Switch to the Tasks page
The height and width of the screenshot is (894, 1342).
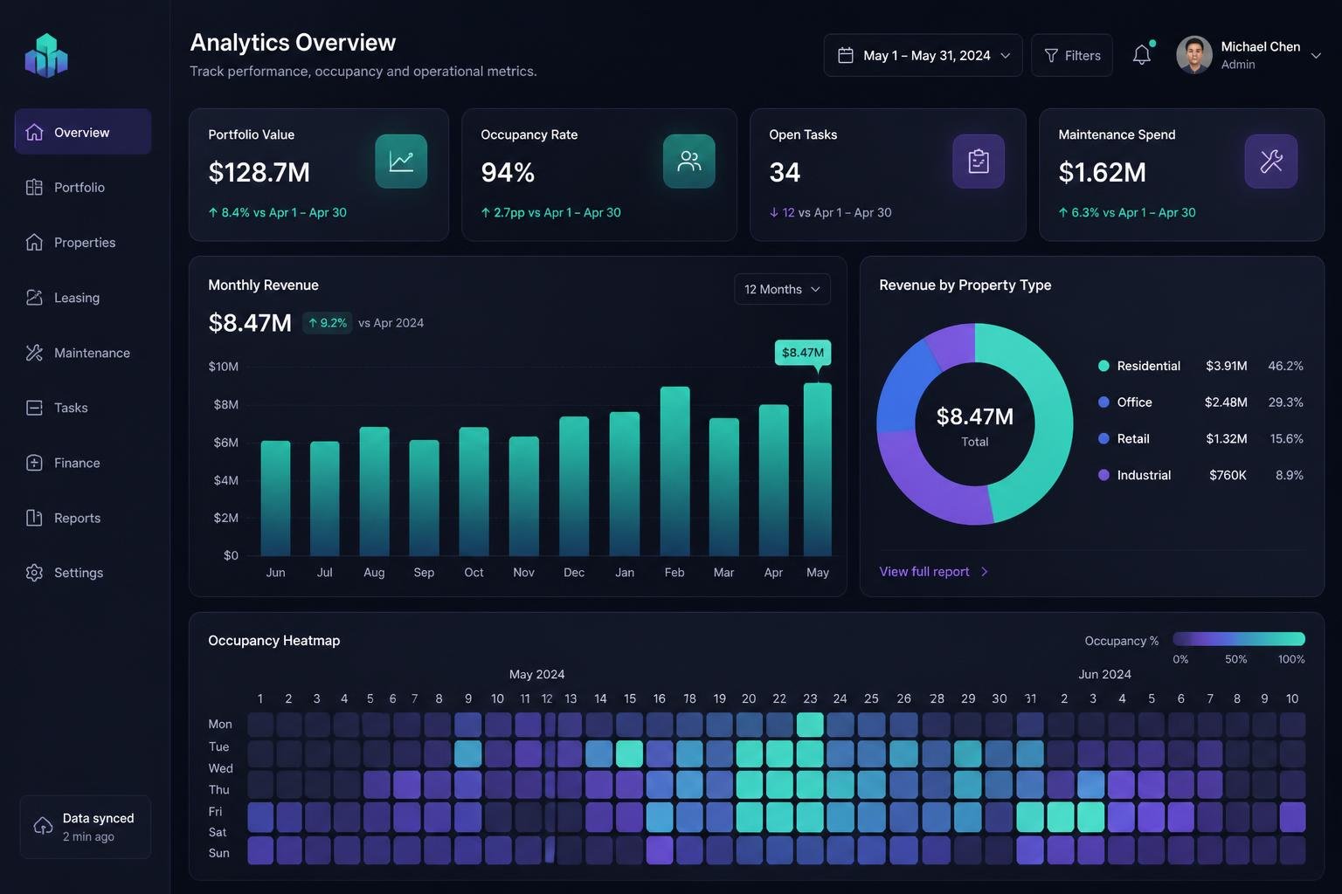coord(83,408)
